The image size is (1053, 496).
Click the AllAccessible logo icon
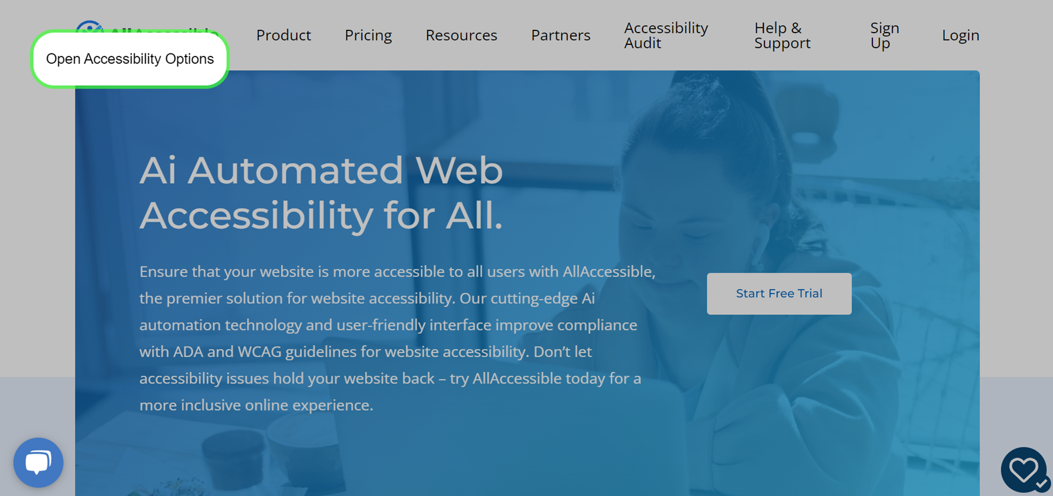click(89, 26)
